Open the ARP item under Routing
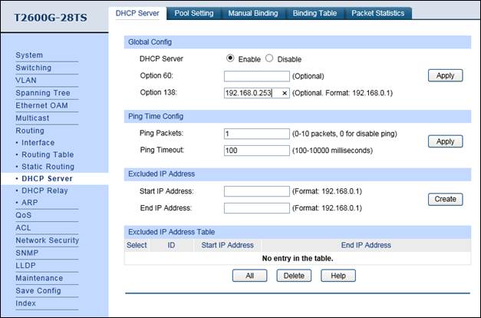The width and height of the screenshot is (481, 318). pos(29,203)
